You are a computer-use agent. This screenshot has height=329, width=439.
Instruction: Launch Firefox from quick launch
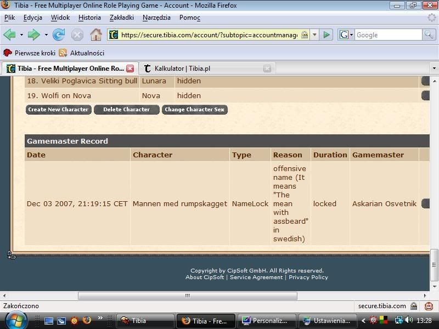pyautogui.click(x=87, y=320)
